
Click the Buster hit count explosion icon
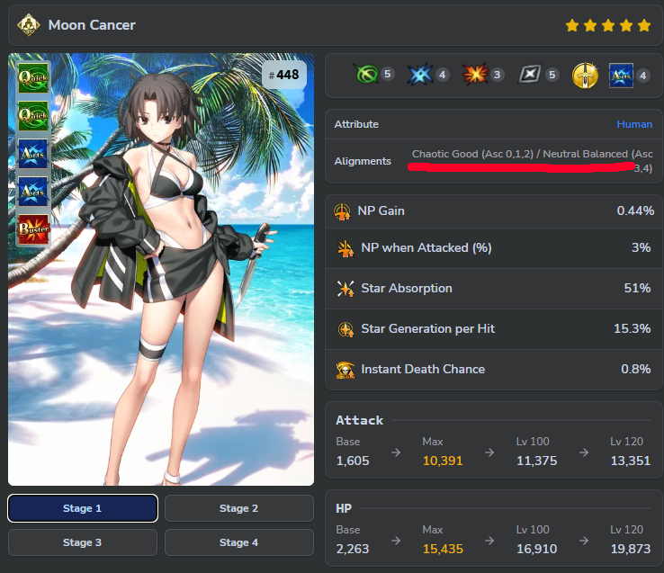[x=475, y=75]
